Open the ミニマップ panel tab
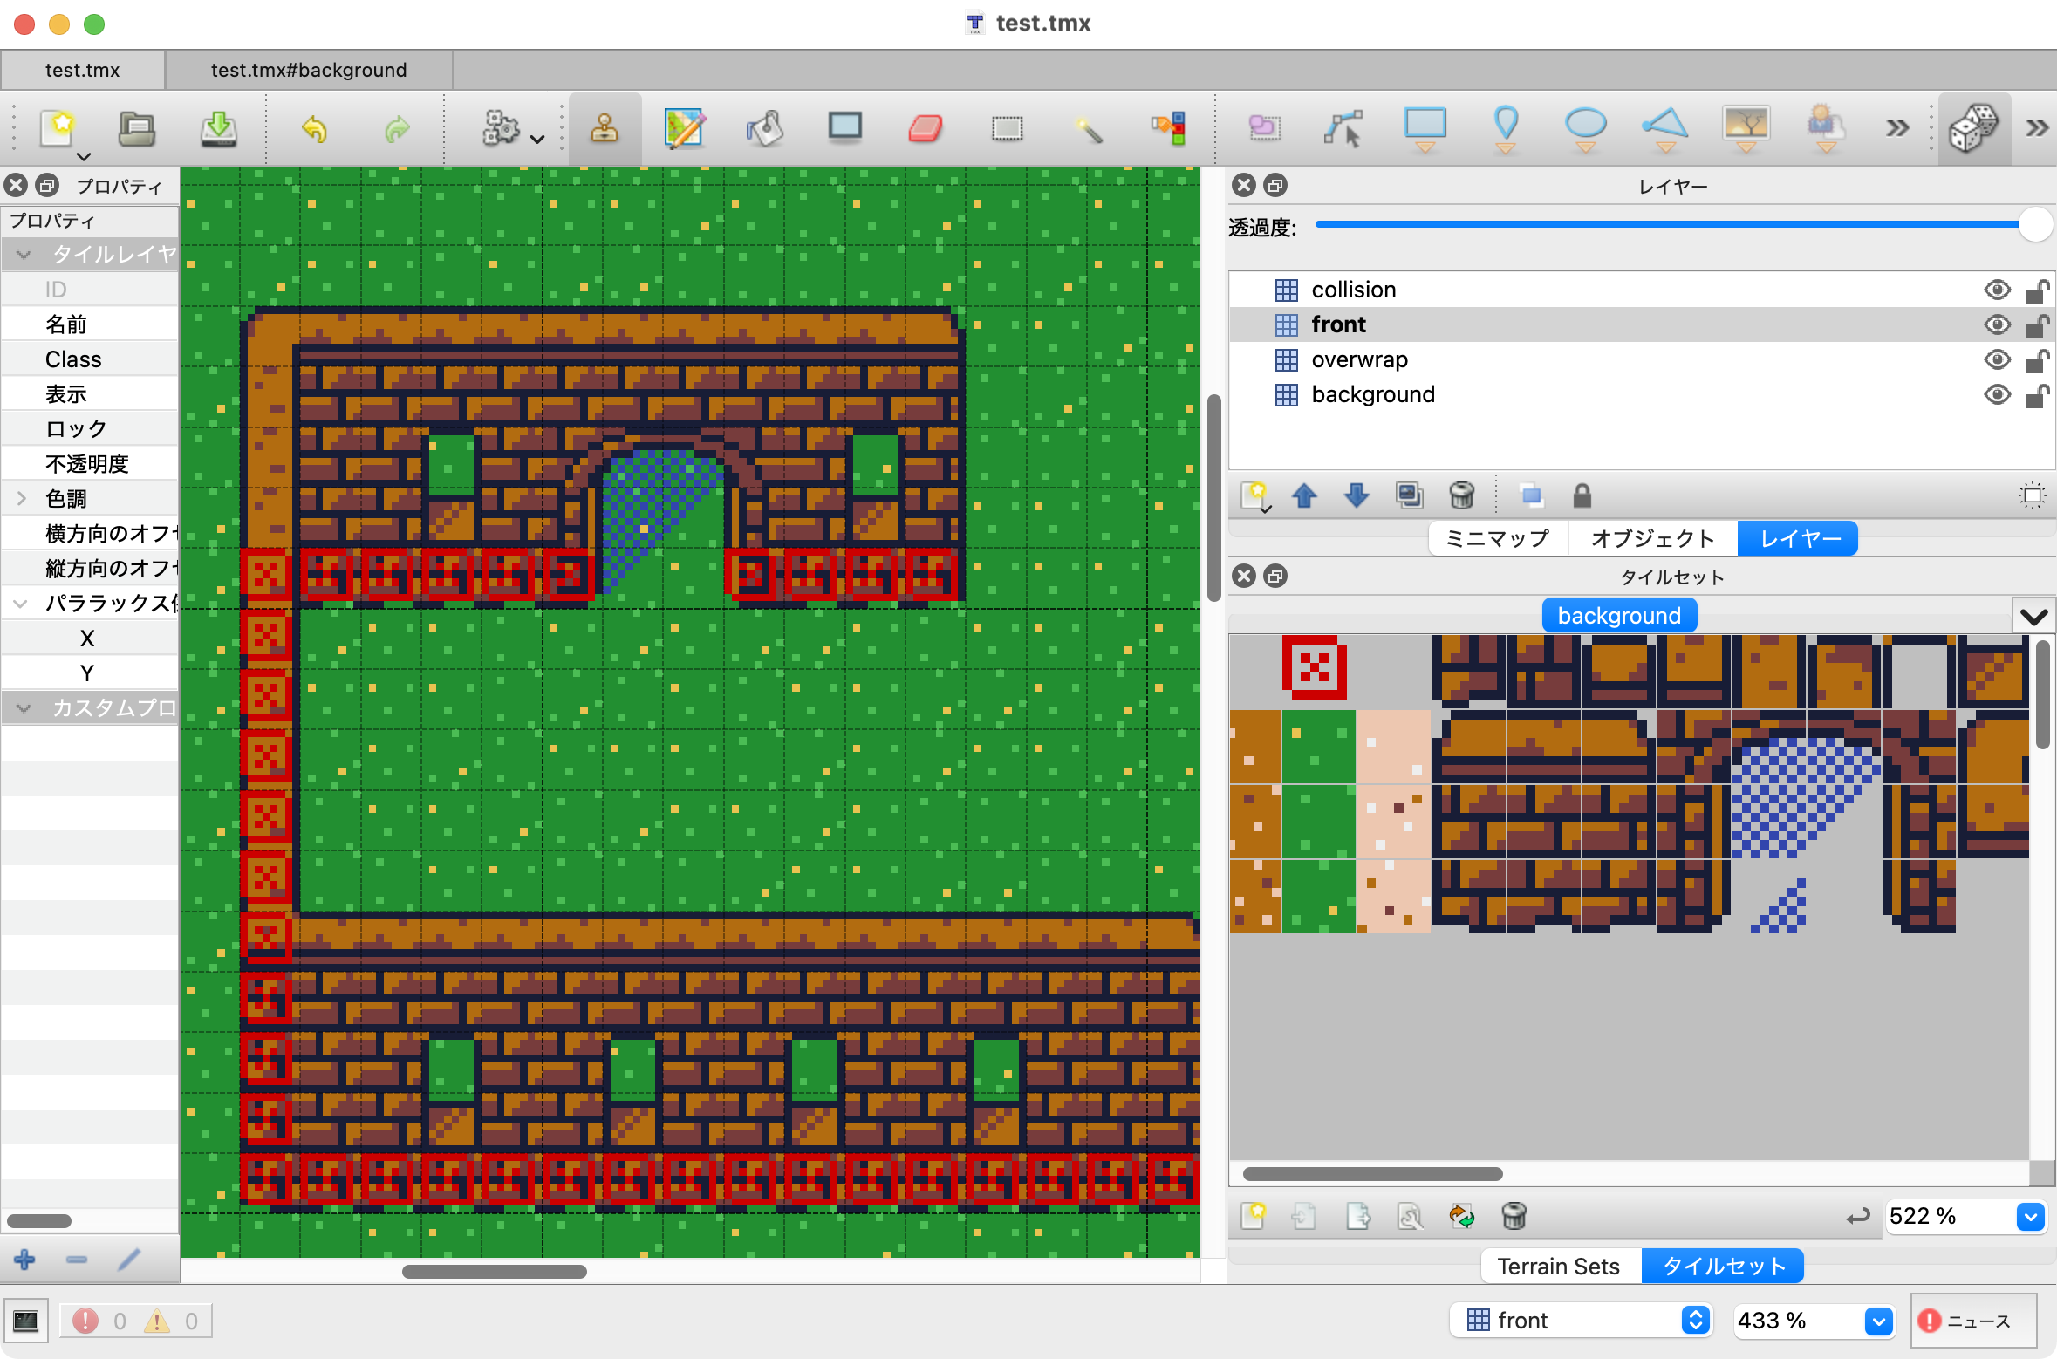The image size is (2057, 1359). pyautogui.click(x=1497, y=538)
